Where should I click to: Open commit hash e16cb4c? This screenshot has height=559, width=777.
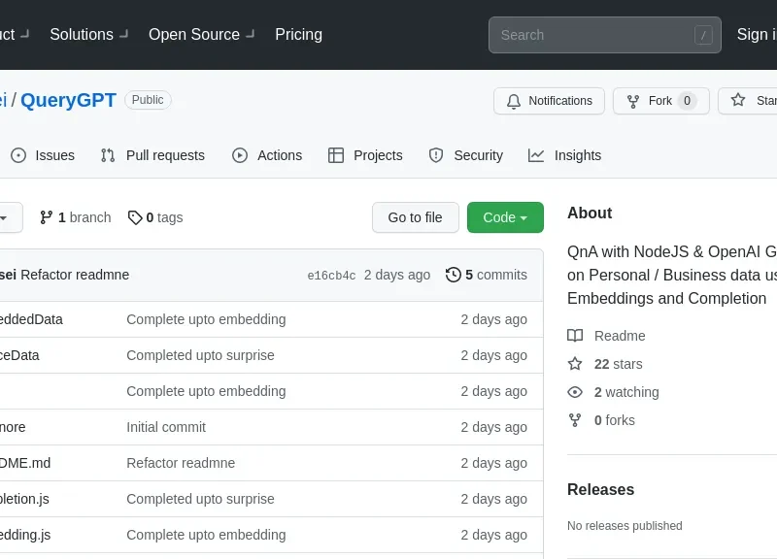click(331, 276)
